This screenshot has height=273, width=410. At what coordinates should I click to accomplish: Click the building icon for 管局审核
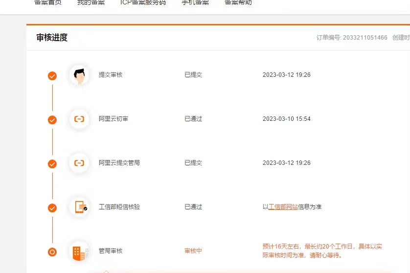[x=79, y=251]
